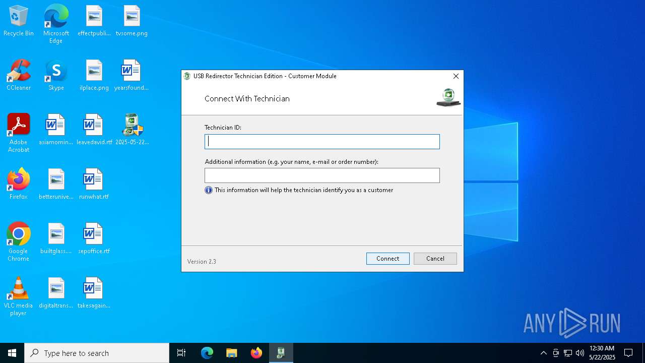Image resolution: width=645 pixels, height=363 pixels.
Task: Select the ilplace.png file icon
Action: (x=94, y=76)
